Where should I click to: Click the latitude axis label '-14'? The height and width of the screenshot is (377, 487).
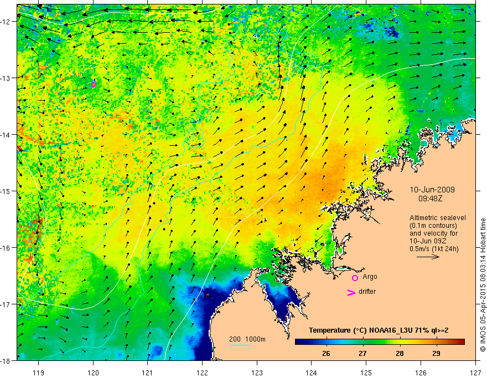6,135
